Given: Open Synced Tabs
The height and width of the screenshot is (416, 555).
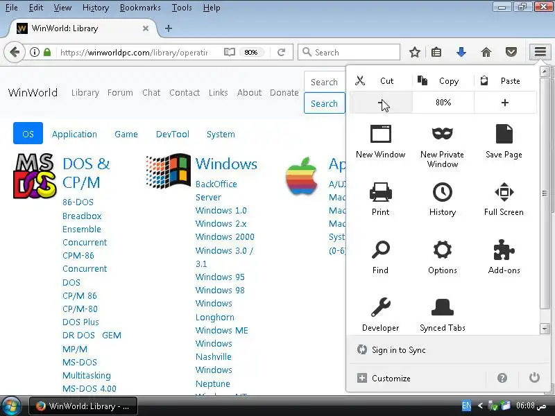Looking at the screenshot, I should (442, 315).
